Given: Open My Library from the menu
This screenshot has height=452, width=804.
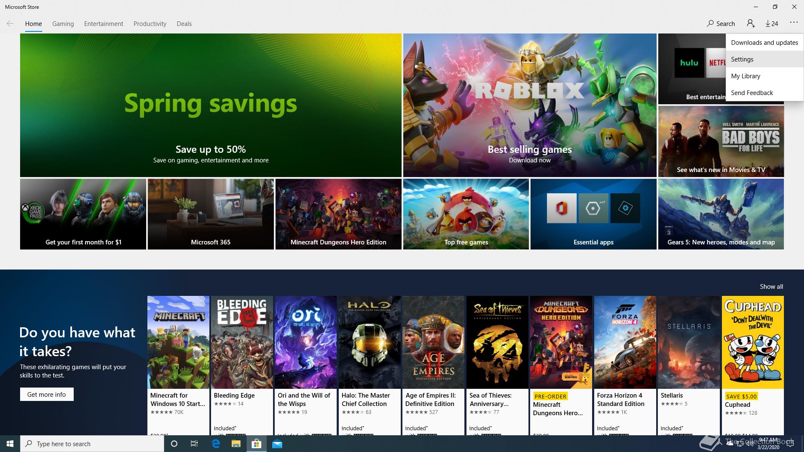Looking at the screenshot, I should coord(764,76).
